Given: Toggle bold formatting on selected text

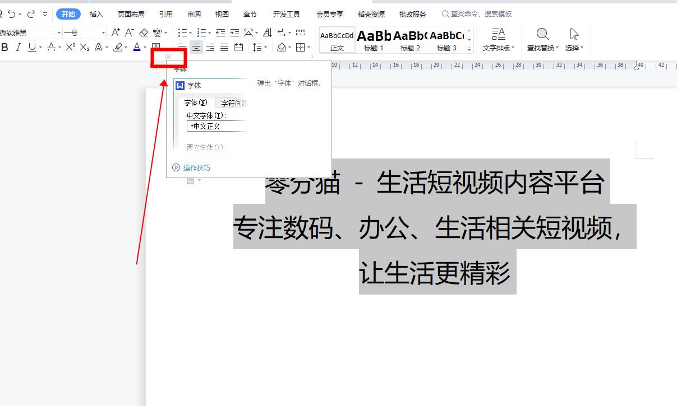Looking at the screenshot, I should [5, 48].
